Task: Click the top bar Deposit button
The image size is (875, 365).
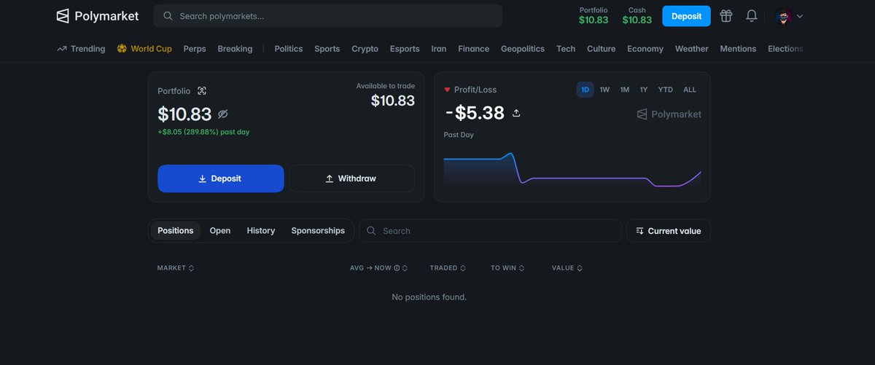Action: click(x=686, y=16)
